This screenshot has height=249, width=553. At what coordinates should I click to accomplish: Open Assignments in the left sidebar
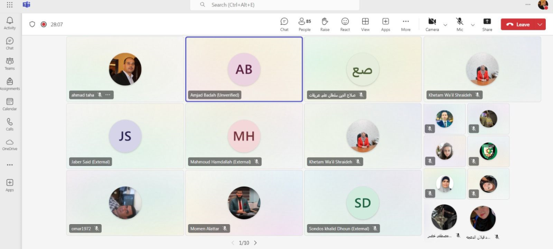tap(9, 84)
